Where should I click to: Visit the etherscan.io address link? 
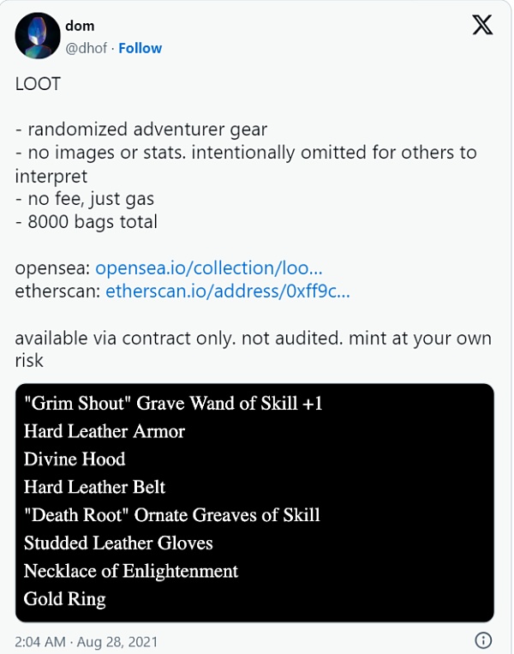tap(227, 291)
